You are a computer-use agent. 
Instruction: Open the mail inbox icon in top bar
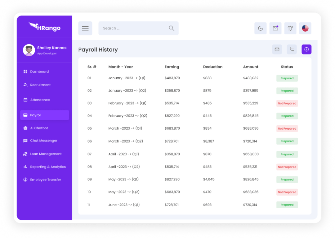pyautogui.click(x=275, y=28)
